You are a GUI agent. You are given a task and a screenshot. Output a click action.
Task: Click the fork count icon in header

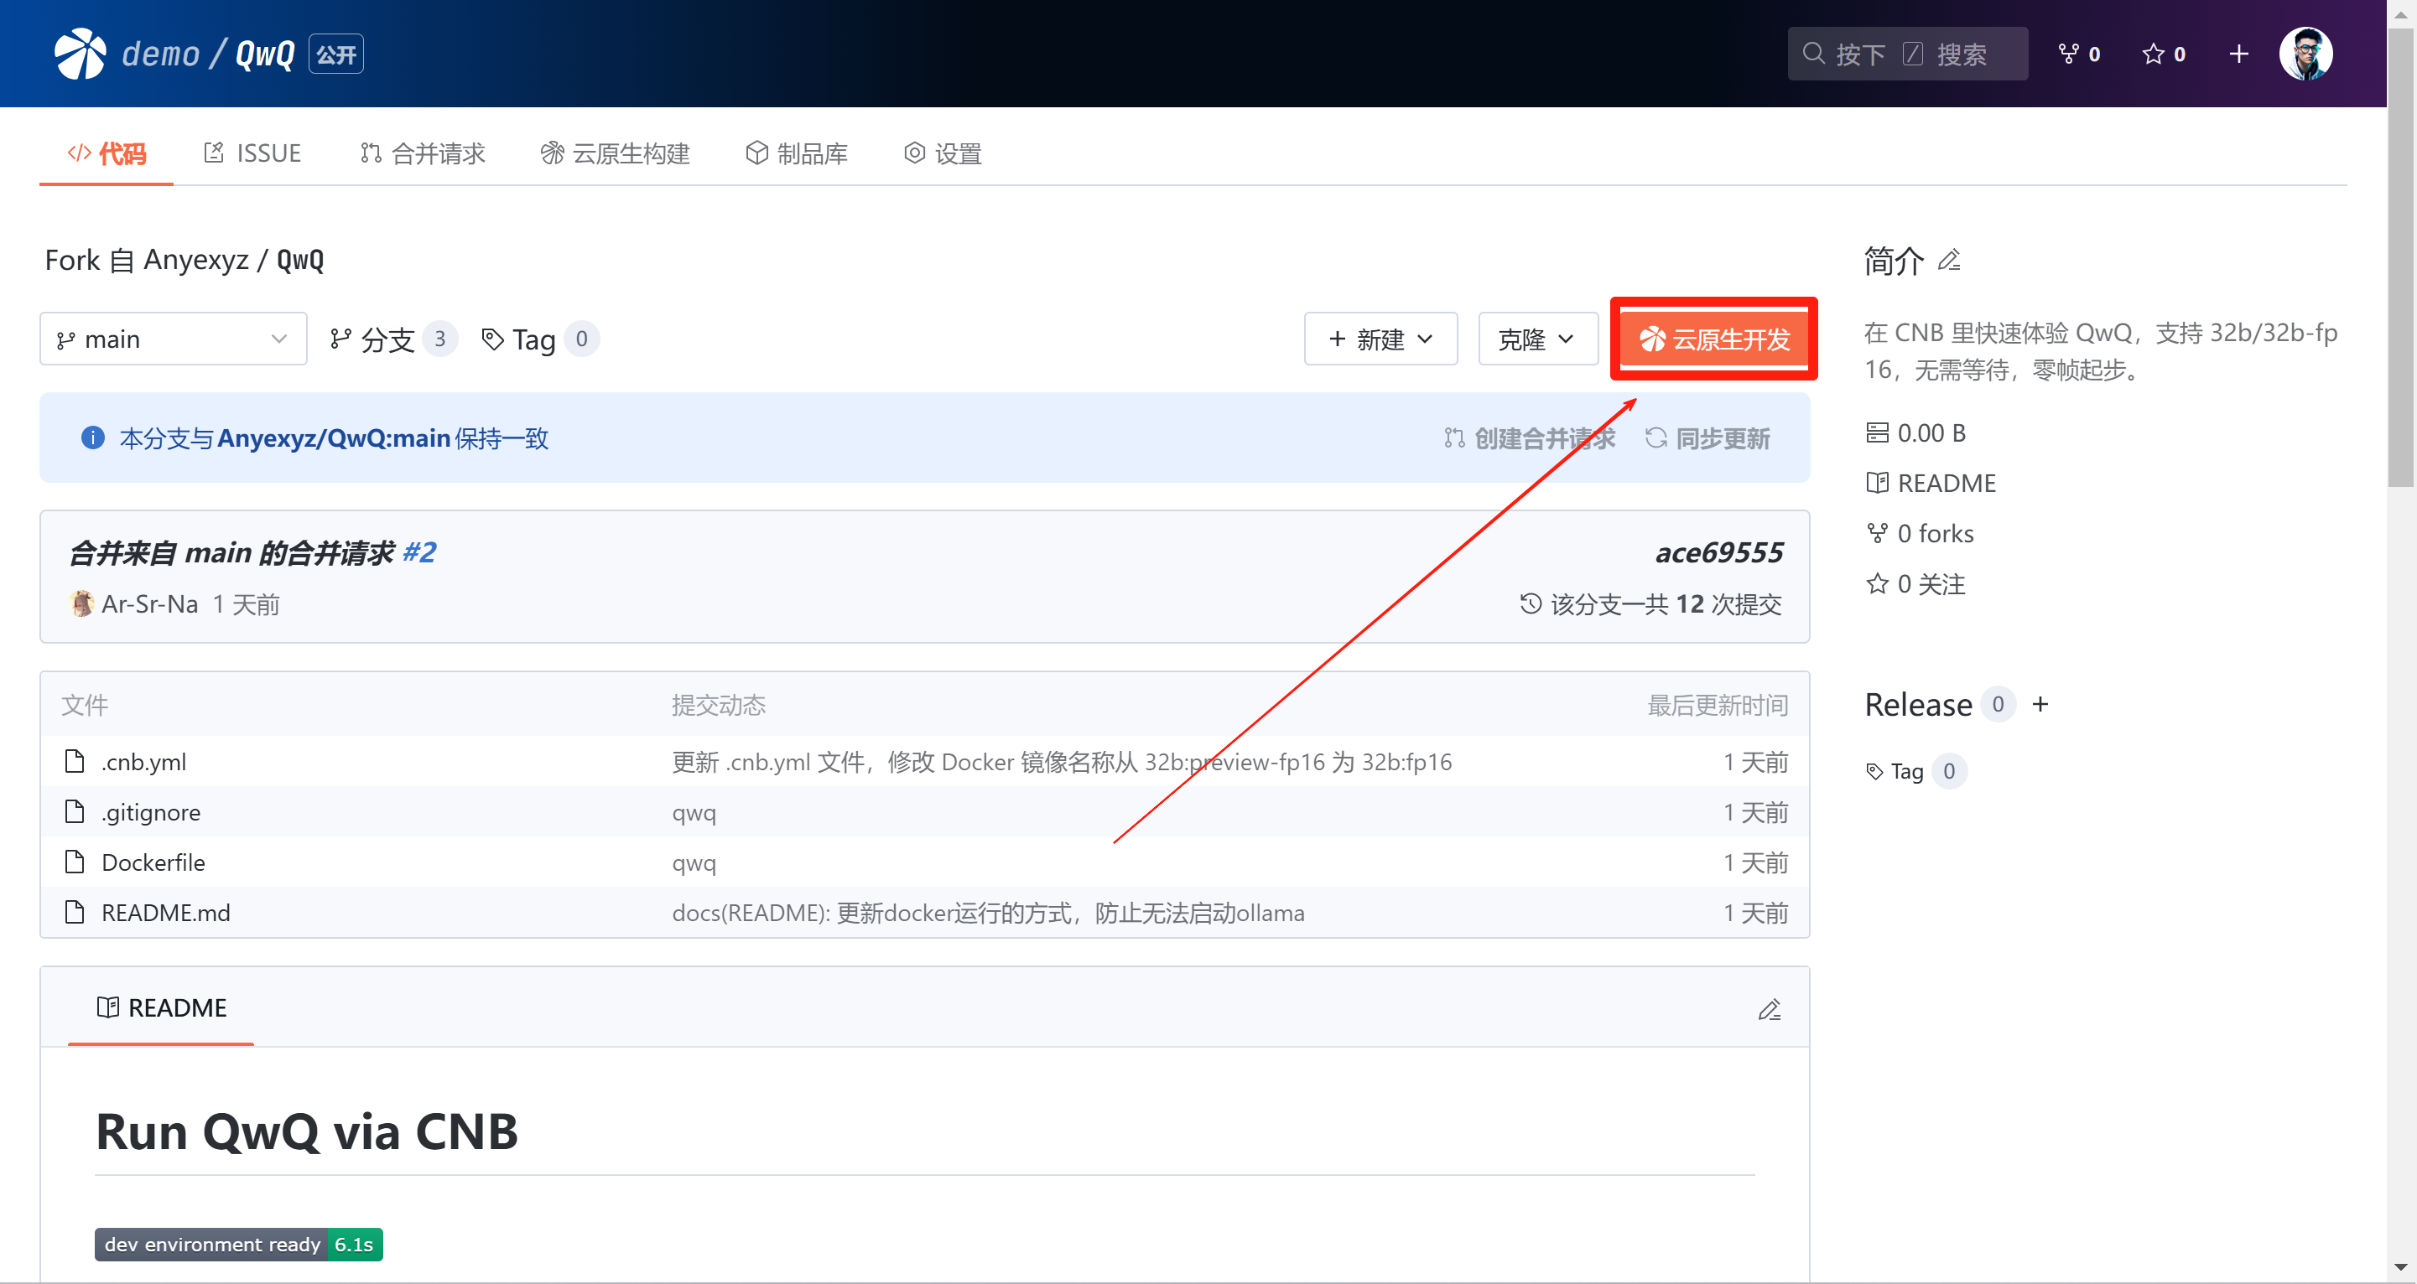tap(2078, 54)
